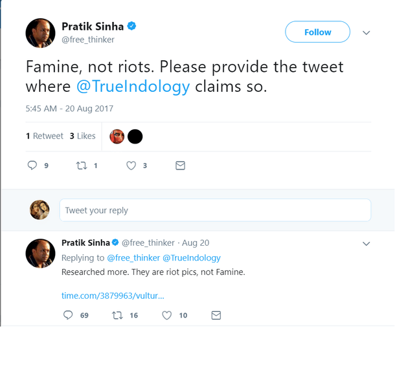View the 3 Likes list
This screenshot has width=395, height=390.
83,136
